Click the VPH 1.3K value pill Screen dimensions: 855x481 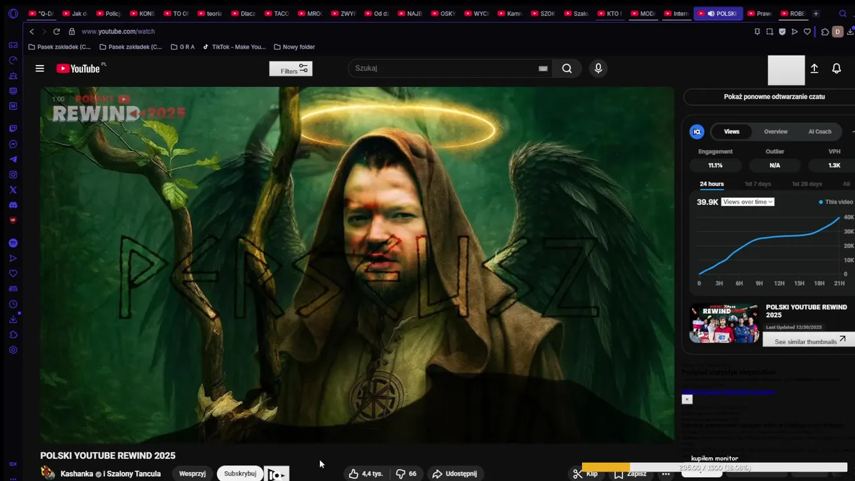(x=834, y=165)
